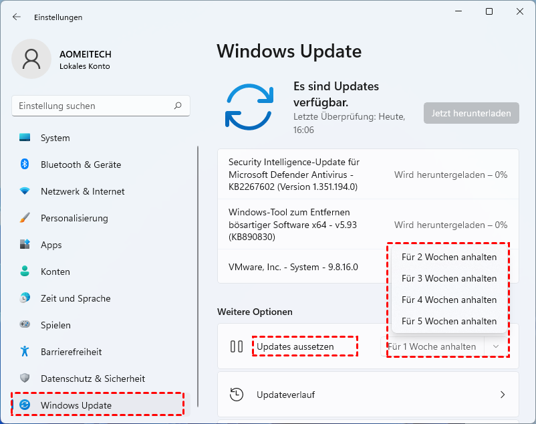This screenshot has height=424, width=536.
Task: Click the Updateverlauf history clock icon
Action: 236,395
